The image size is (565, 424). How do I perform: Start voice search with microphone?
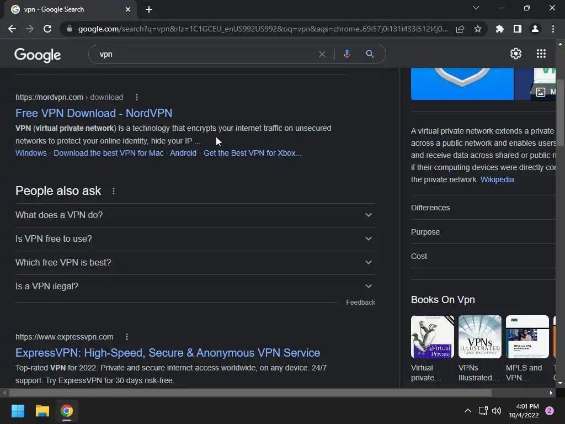(x=347, y=54)
